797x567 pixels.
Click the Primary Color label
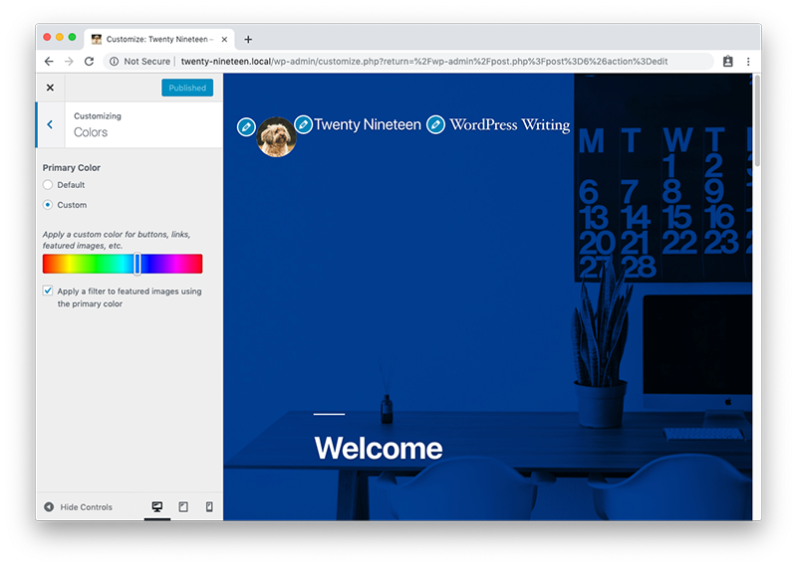[x=71, y=167]
